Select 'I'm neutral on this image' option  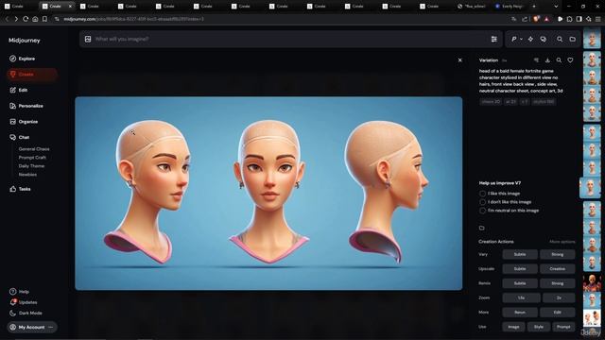click(482, 211)
